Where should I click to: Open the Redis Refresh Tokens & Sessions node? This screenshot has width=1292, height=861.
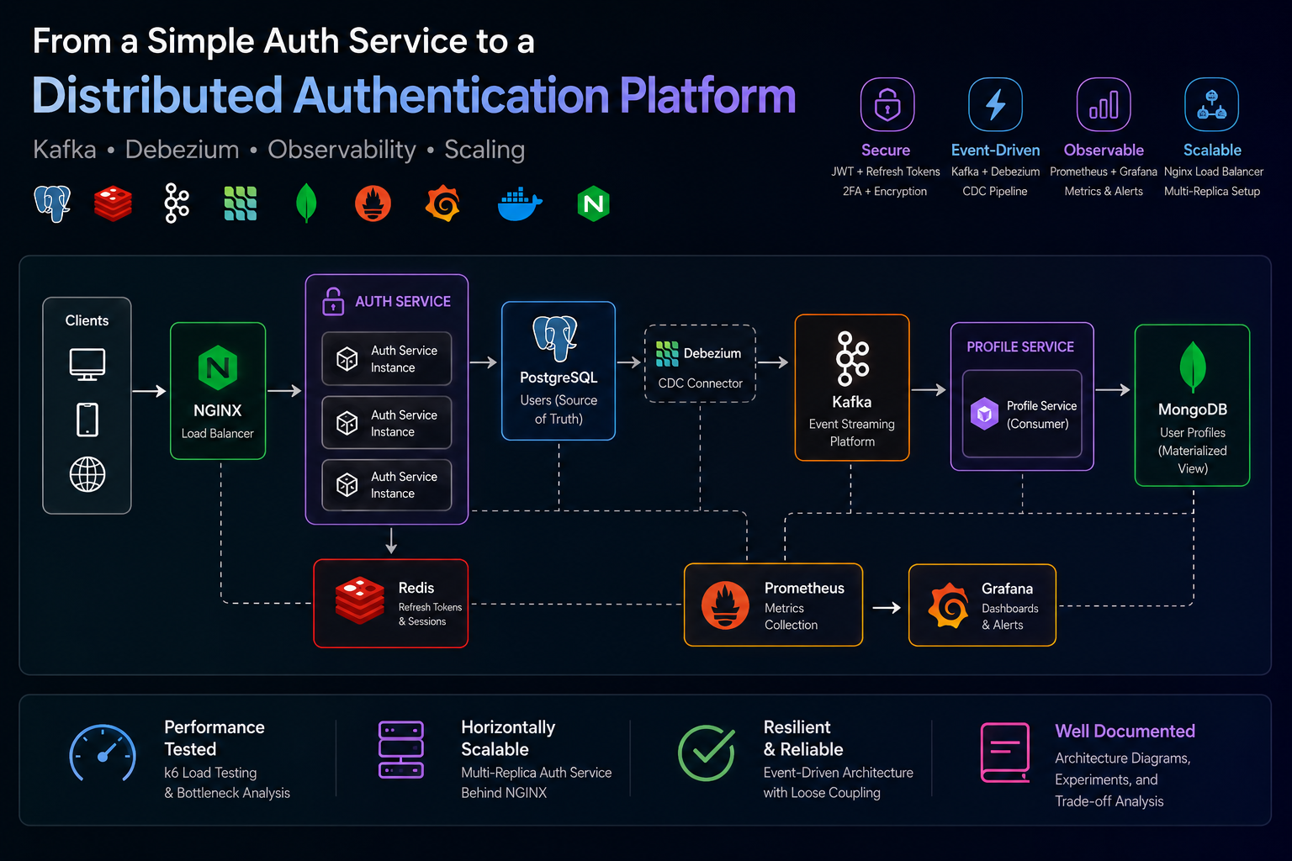(390, 604)
